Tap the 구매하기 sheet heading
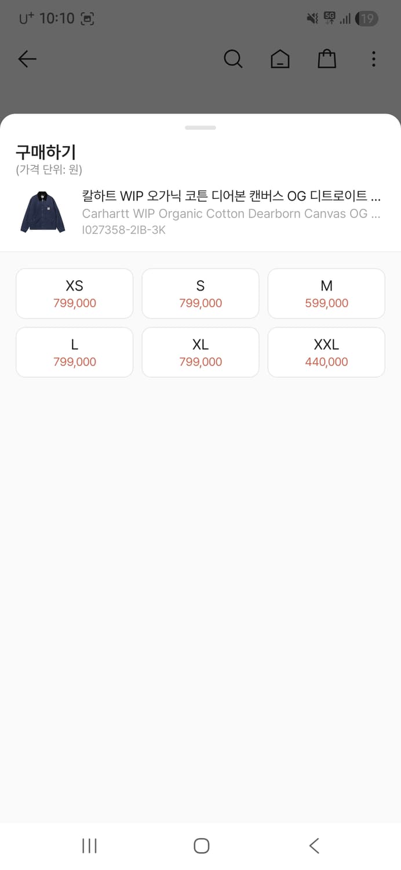The width and height of the screenshot is (401, 870). 46,153
